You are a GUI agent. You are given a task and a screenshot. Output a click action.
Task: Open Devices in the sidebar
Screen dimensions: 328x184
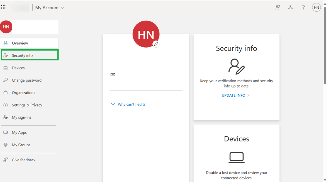pos(29,68)
